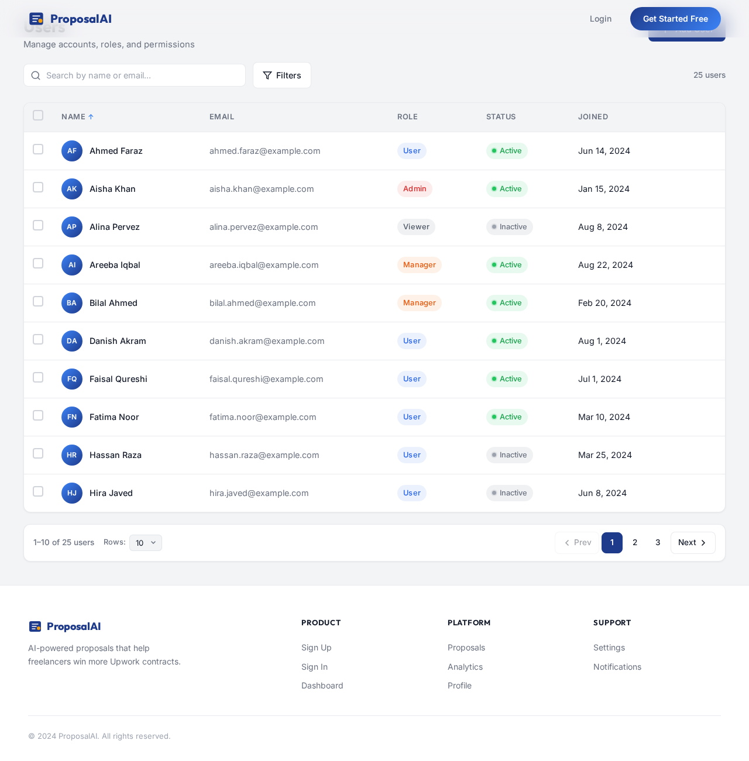Click the Get Started Free button

(675, 19)
